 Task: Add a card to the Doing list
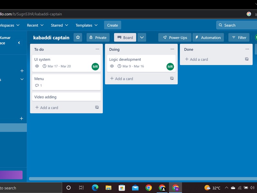pyautogui.click(x=122, y=78)
